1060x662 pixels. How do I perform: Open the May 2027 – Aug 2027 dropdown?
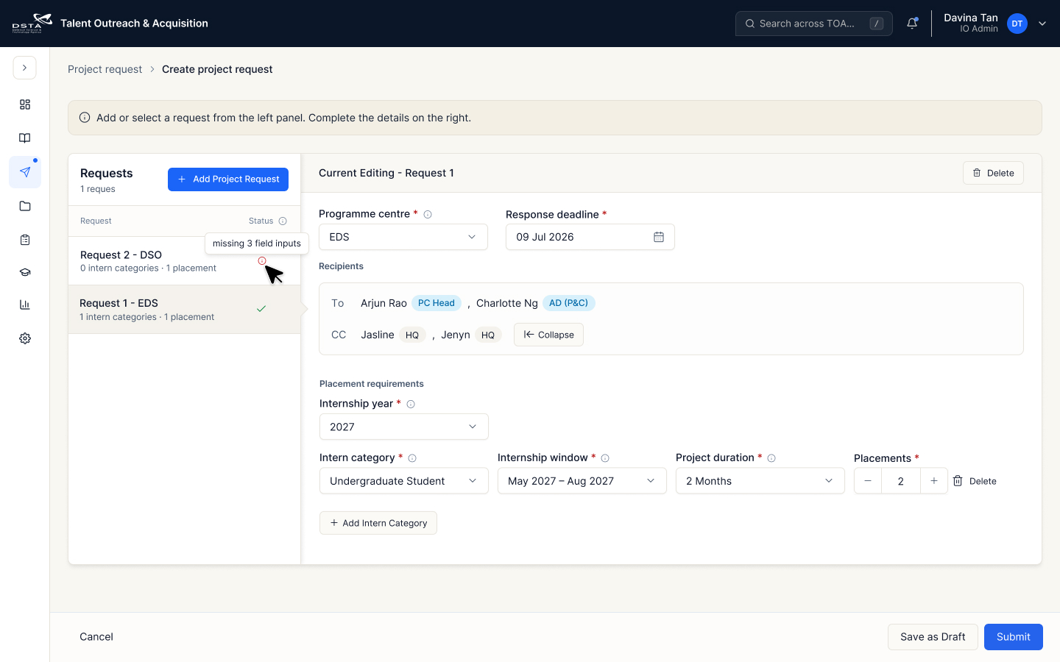click(x=582, y=481)
